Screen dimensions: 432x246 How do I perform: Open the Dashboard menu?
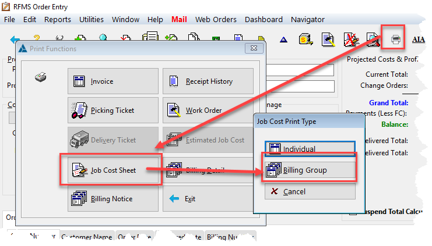tap(264, 20)
